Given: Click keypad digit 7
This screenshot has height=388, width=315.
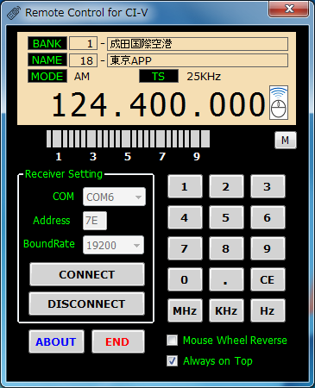Looking at the screenshot, I should pyautogui.click(x=185, y=248).
